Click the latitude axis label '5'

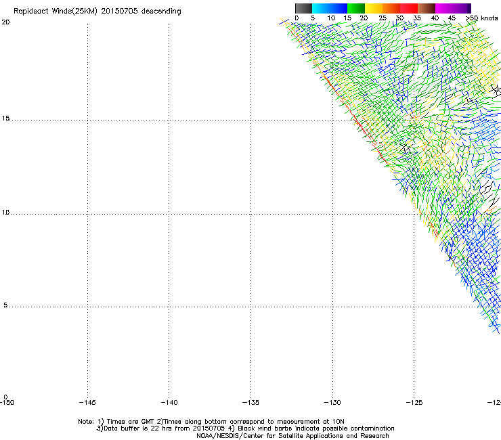coord(5,305)
